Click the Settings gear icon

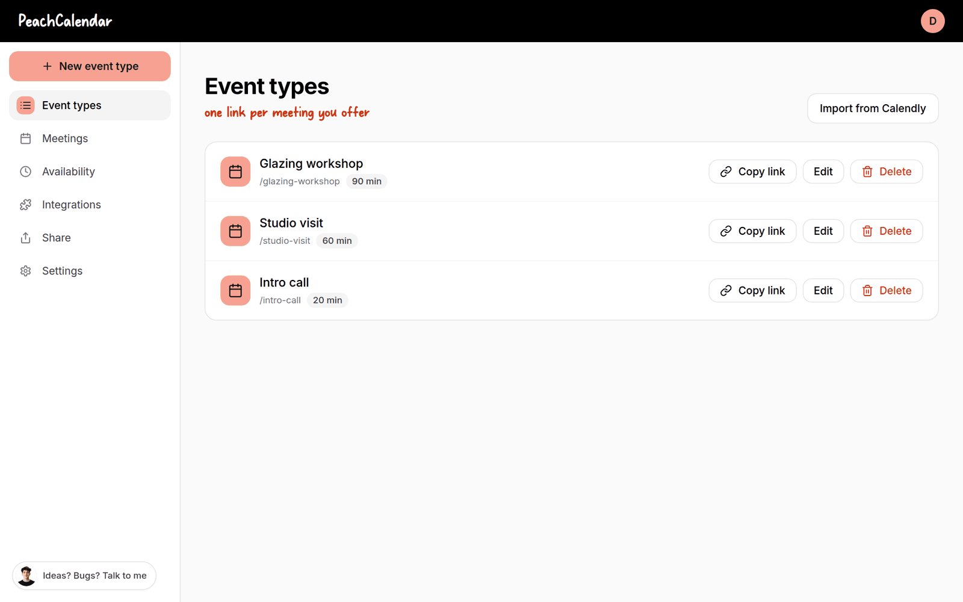[x=25, y=271]
